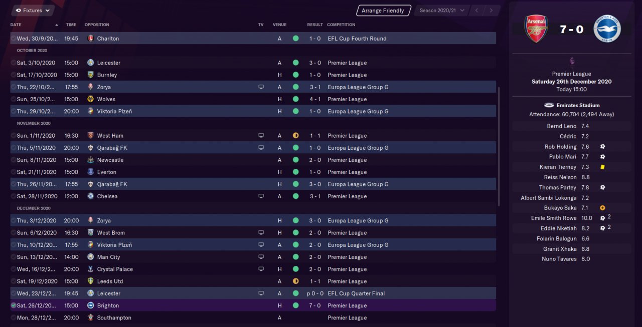Open the Fixtures view dropdown

pos(33,10)
